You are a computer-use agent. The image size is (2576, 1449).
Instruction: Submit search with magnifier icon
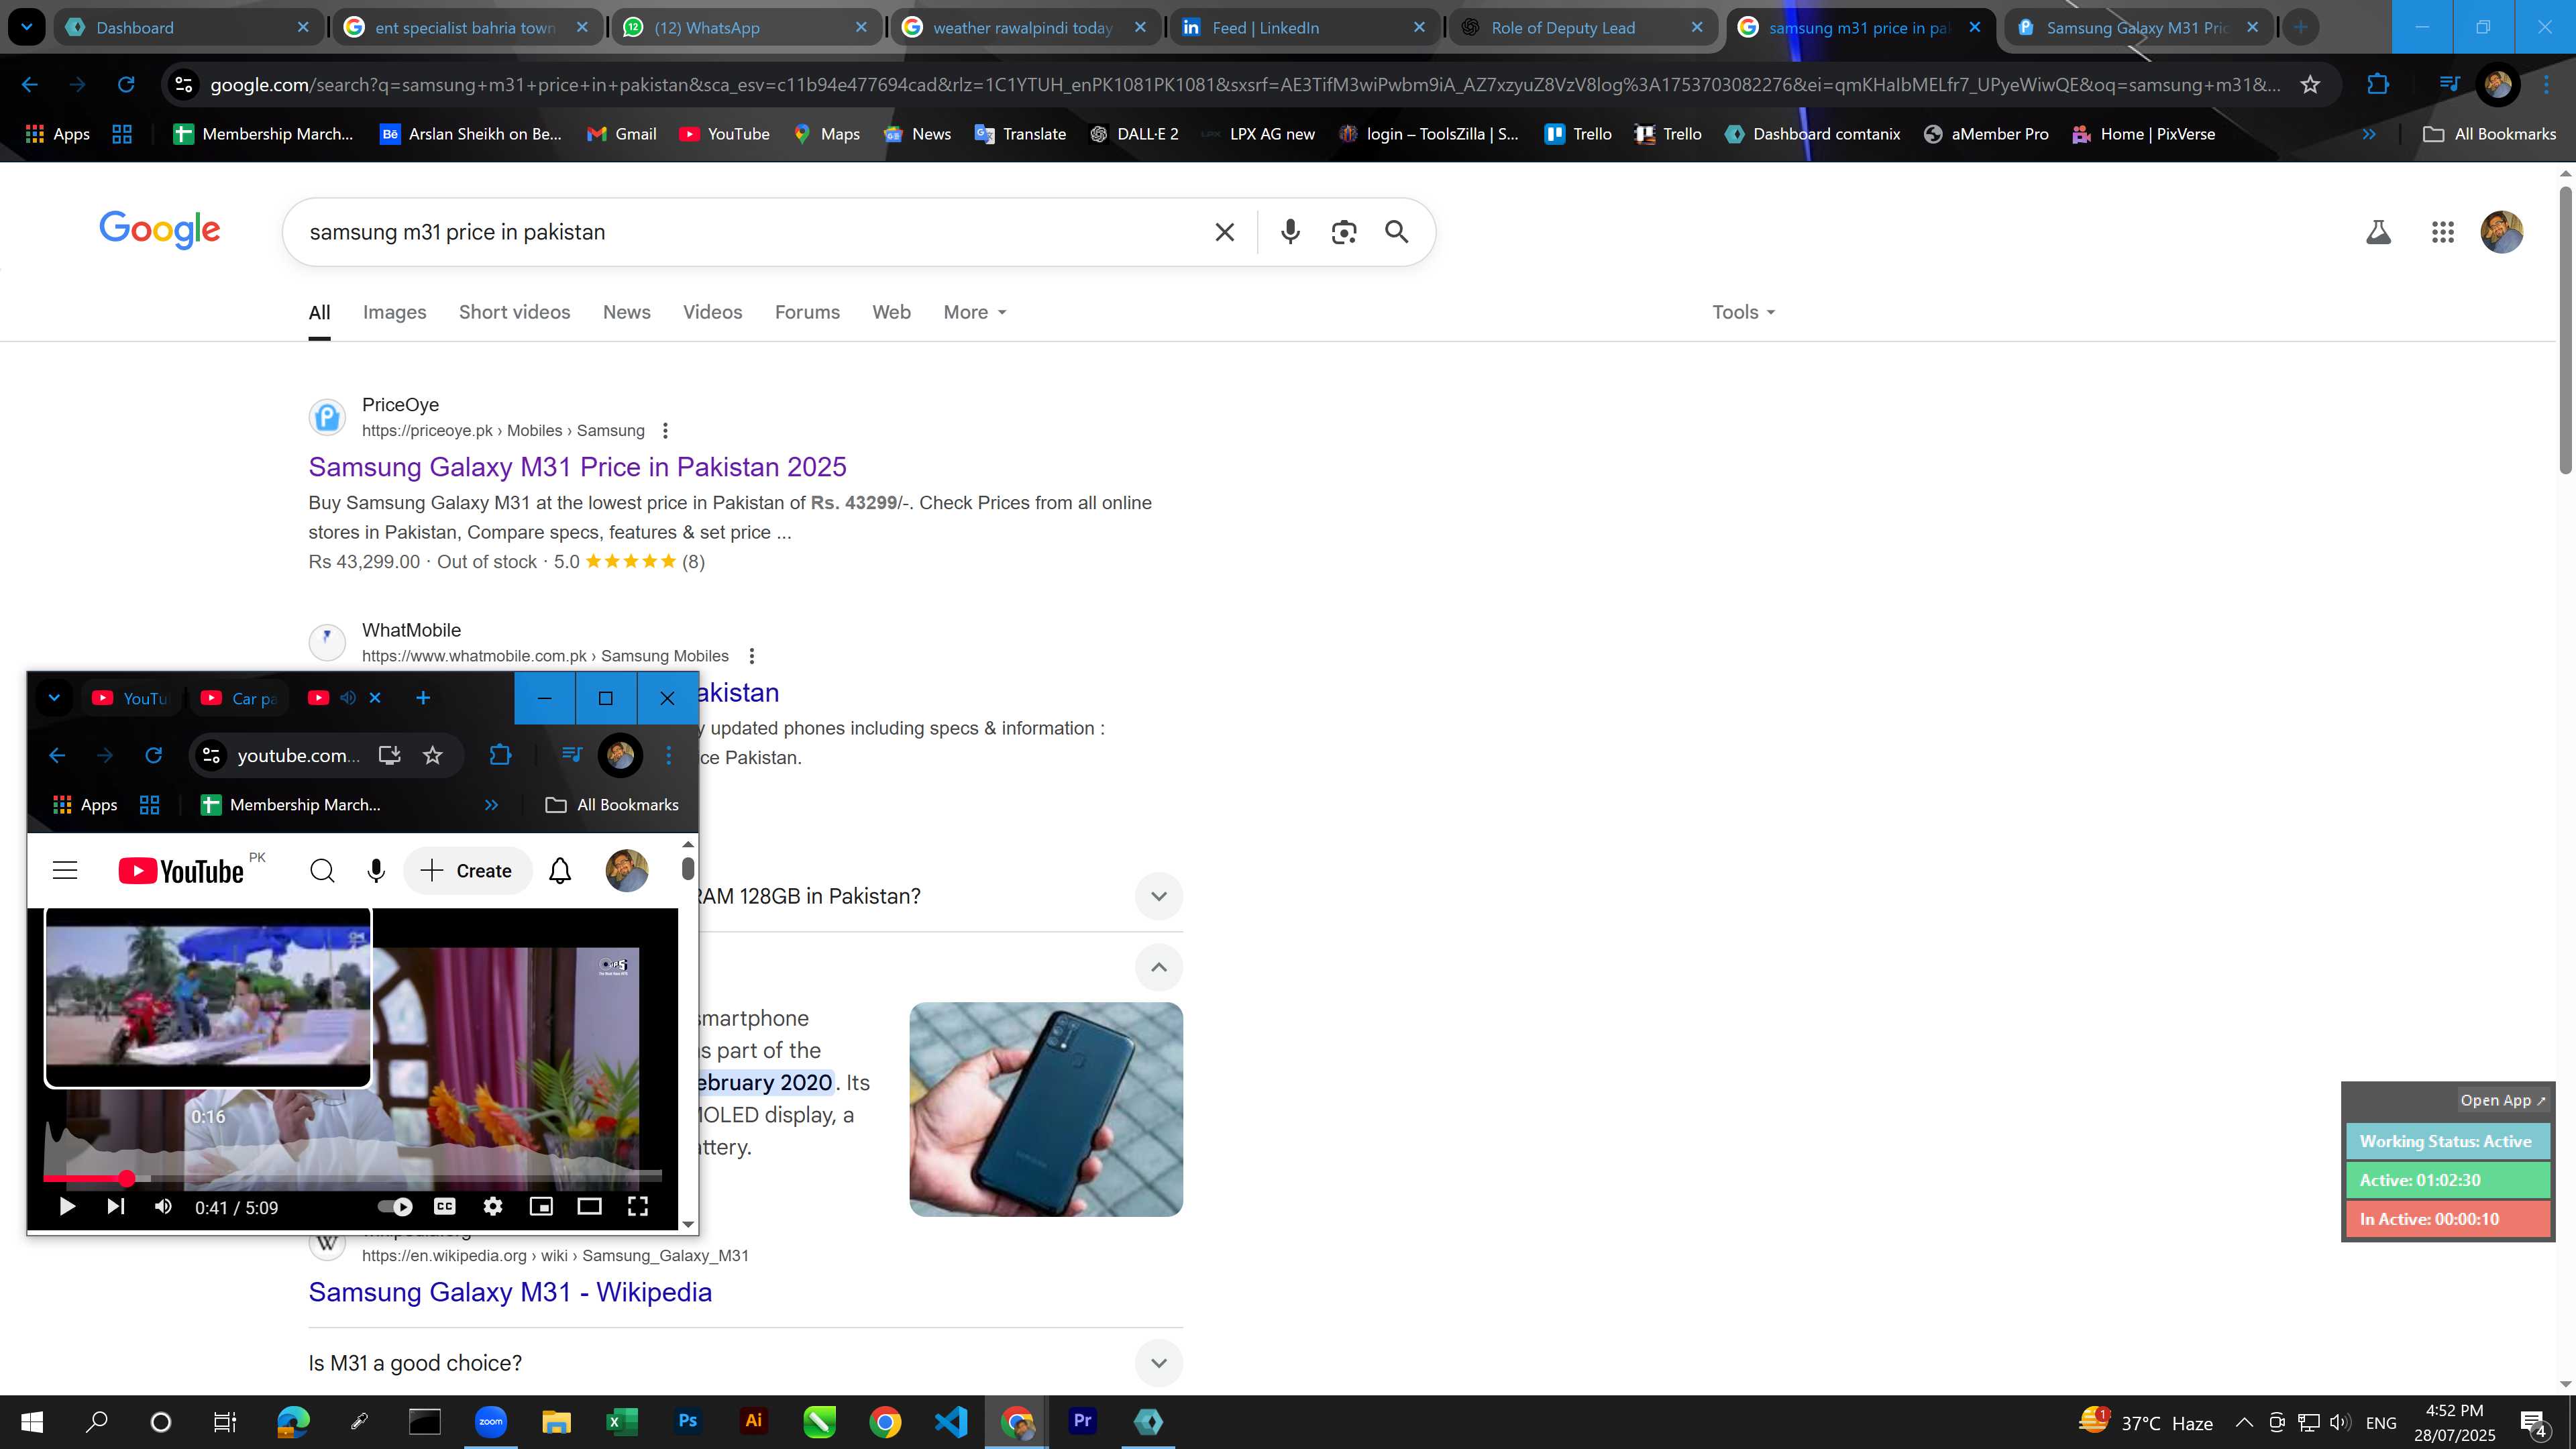[1397, 232]
